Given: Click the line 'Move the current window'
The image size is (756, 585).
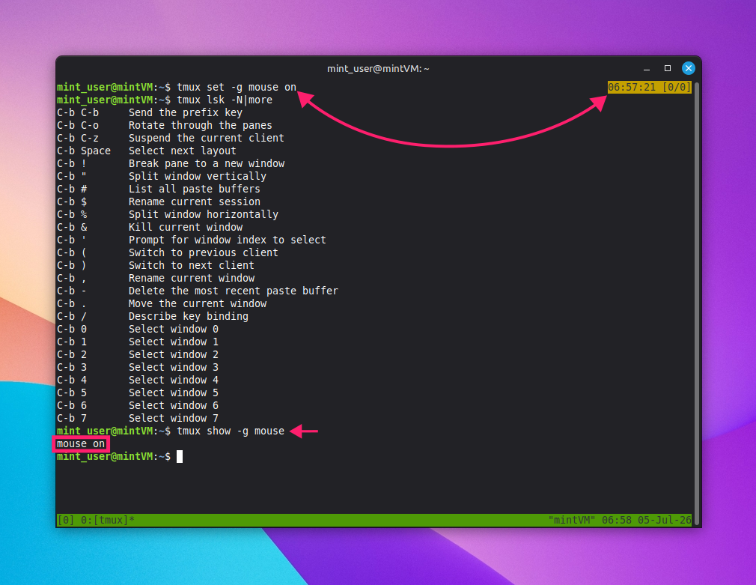Looking at the screenshot, I should click(x=197, y=303).
